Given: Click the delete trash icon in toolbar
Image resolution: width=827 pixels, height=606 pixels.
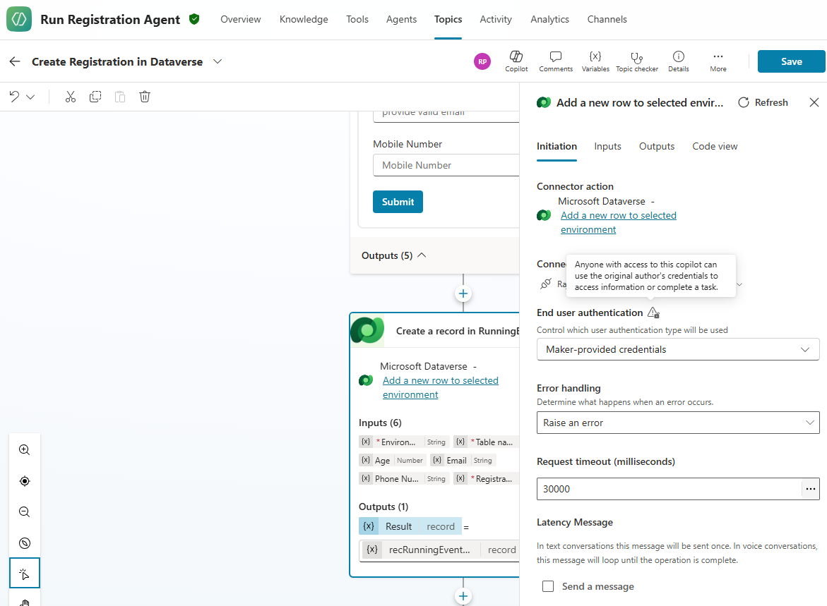Looking at the screenshot, I should (x=145, y=97).
